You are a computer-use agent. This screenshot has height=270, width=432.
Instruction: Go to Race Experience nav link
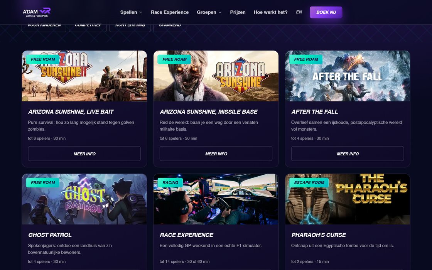tap(170, 12)
